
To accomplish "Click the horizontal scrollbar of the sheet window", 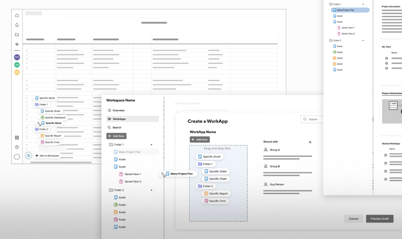I will click(x=61, y=162).
